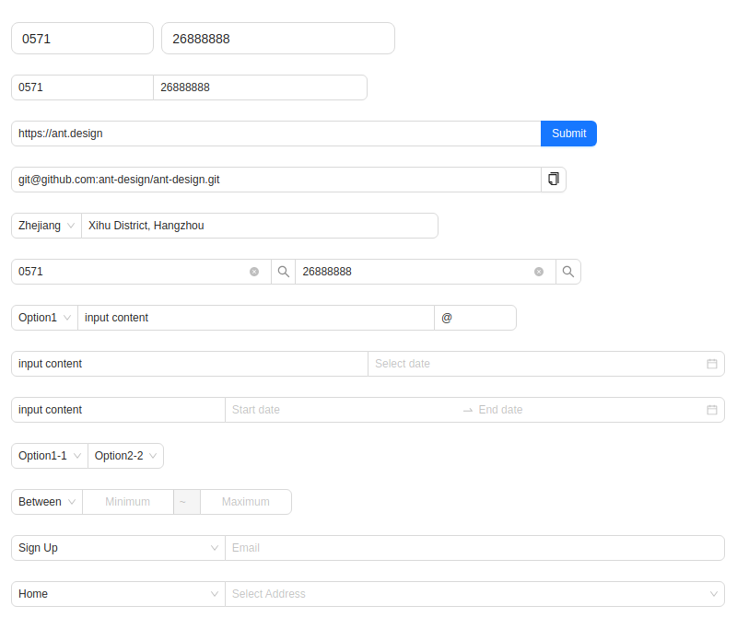Expand the Option2-2 dropdown

pos(125,456)
